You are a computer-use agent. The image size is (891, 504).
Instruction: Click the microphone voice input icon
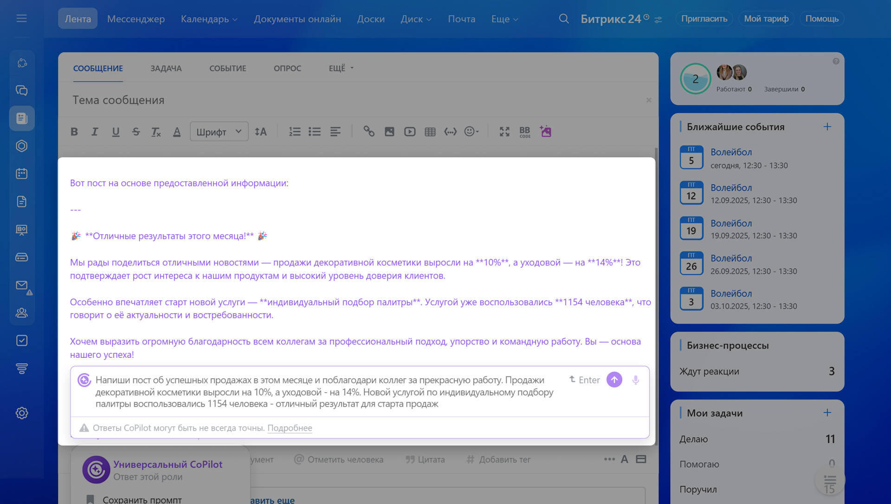636,380
